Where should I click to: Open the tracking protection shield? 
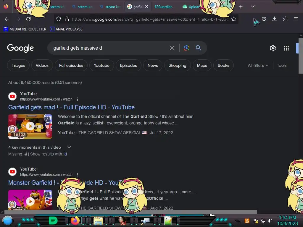click(59, 19)
